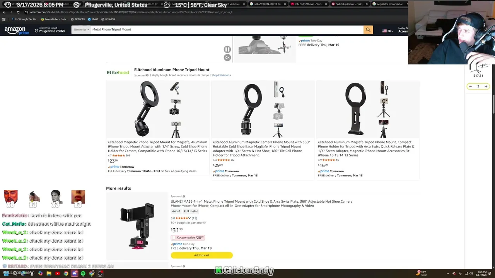
Task: Reload the page with the browser refresh icon
Action: [18, 12]
